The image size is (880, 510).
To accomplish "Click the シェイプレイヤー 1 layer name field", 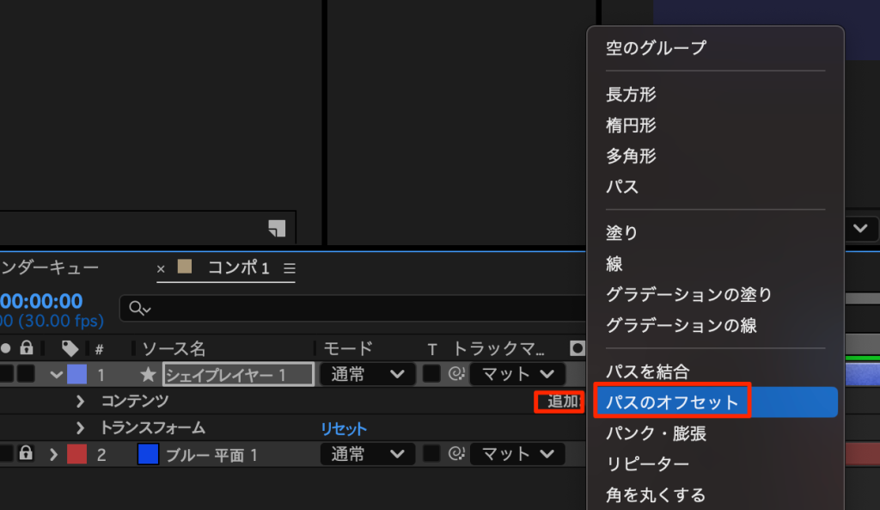I will (x=237, y=375).
